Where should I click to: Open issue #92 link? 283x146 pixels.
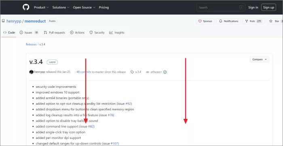pos(128,104)
